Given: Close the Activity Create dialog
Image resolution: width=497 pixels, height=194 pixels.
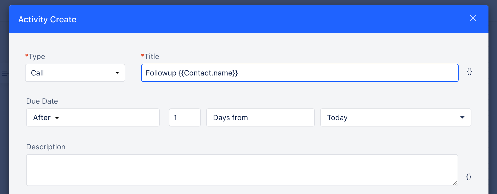Looking at the screenshot, I should point(473,18).
